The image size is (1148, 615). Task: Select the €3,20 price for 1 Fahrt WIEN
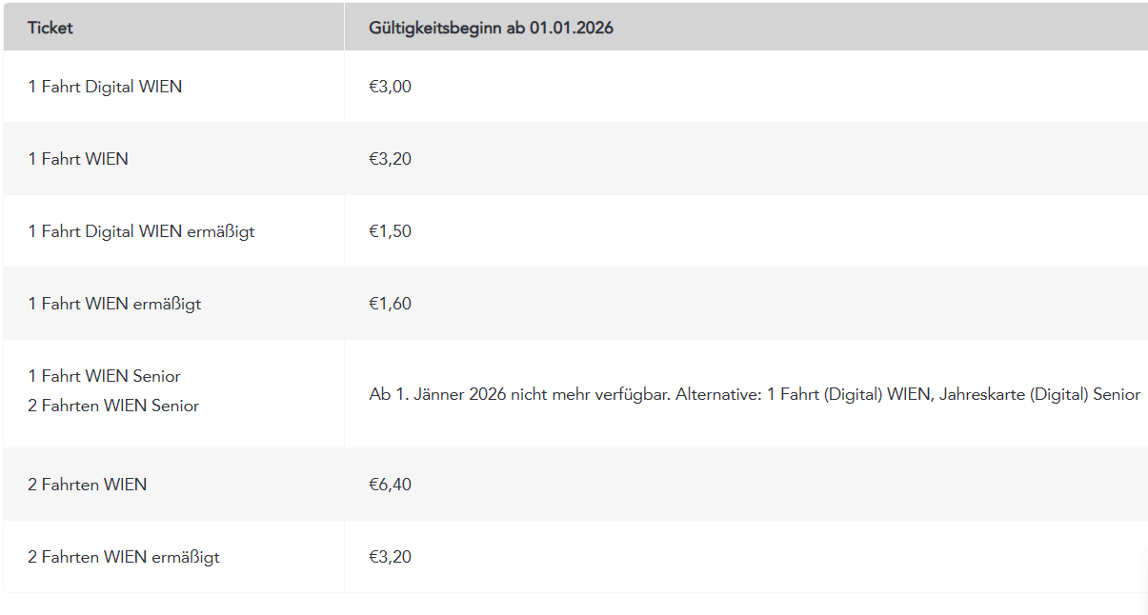(x=390, y=159)
